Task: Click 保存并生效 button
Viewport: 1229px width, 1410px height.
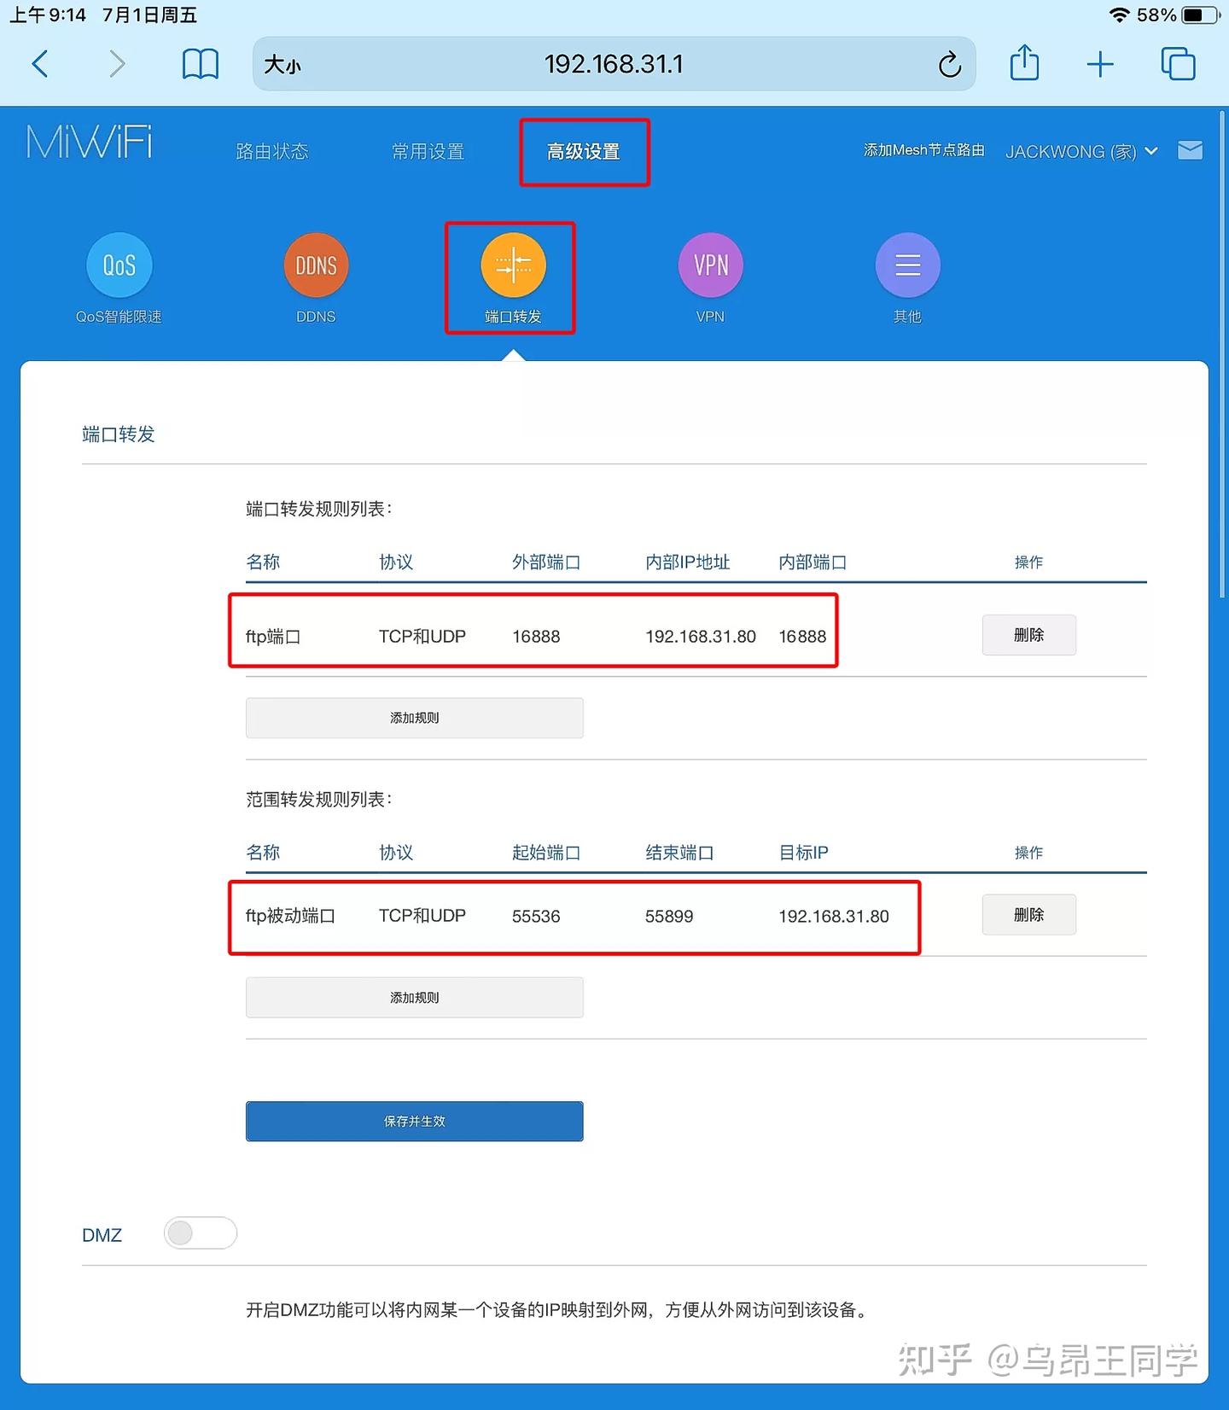Action: 414,1122
